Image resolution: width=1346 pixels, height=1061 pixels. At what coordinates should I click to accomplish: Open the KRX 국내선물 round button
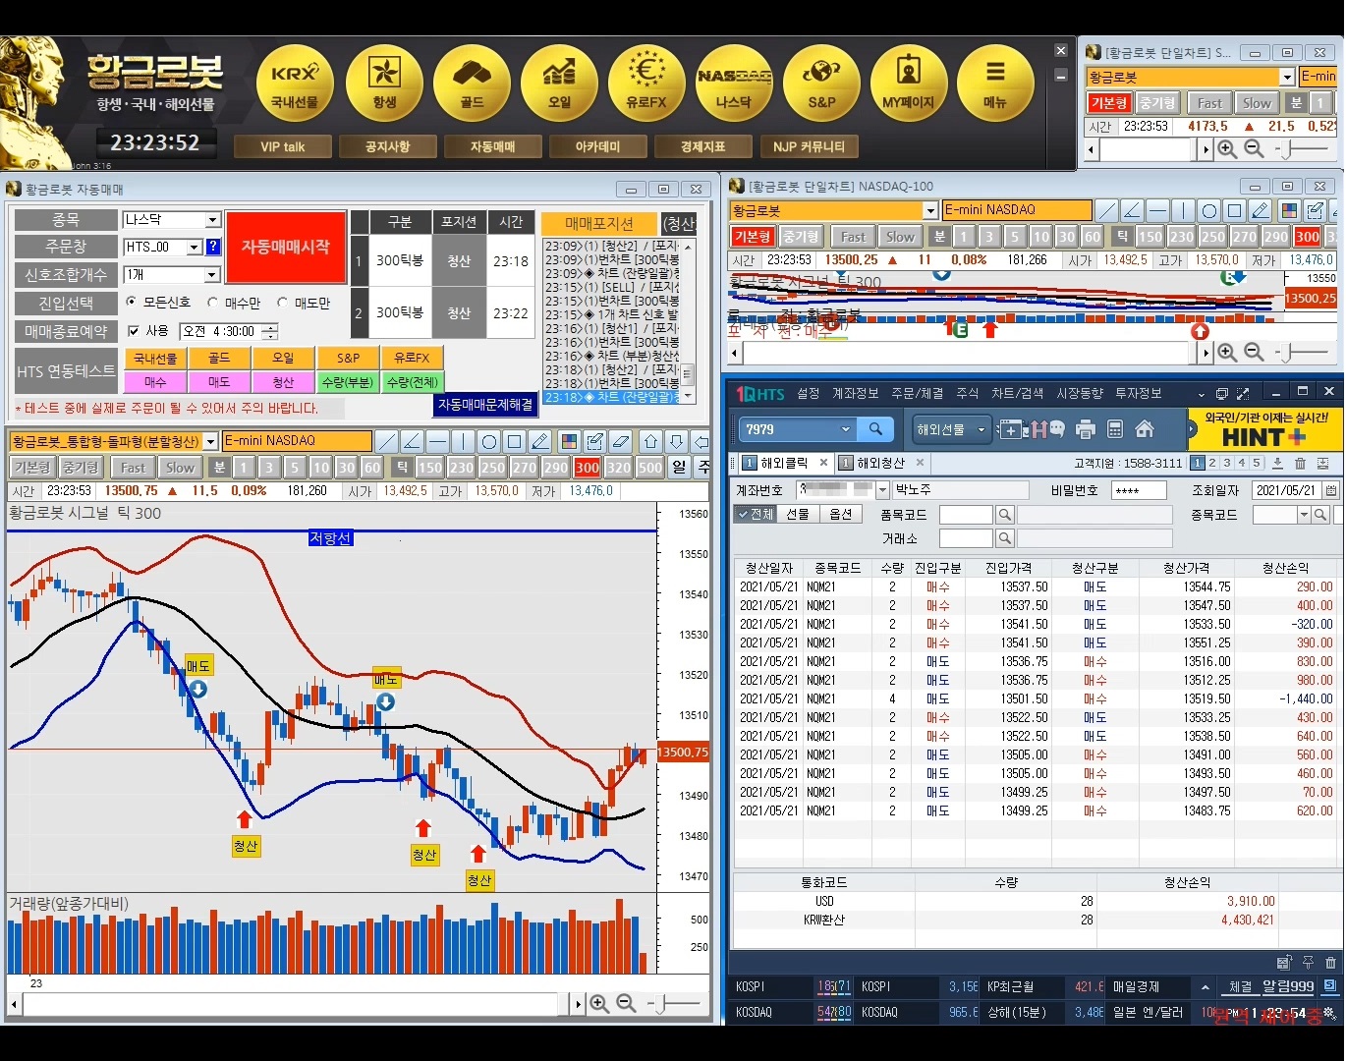[295, 84]
